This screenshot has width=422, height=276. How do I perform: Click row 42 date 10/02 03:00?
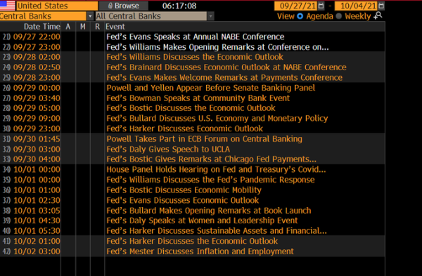click(x=37, y=251)
